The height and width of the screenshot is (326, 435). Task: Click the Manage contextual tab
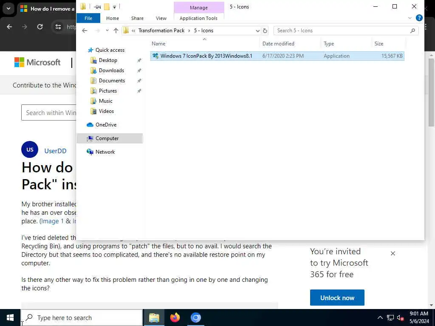click(199, 8)
